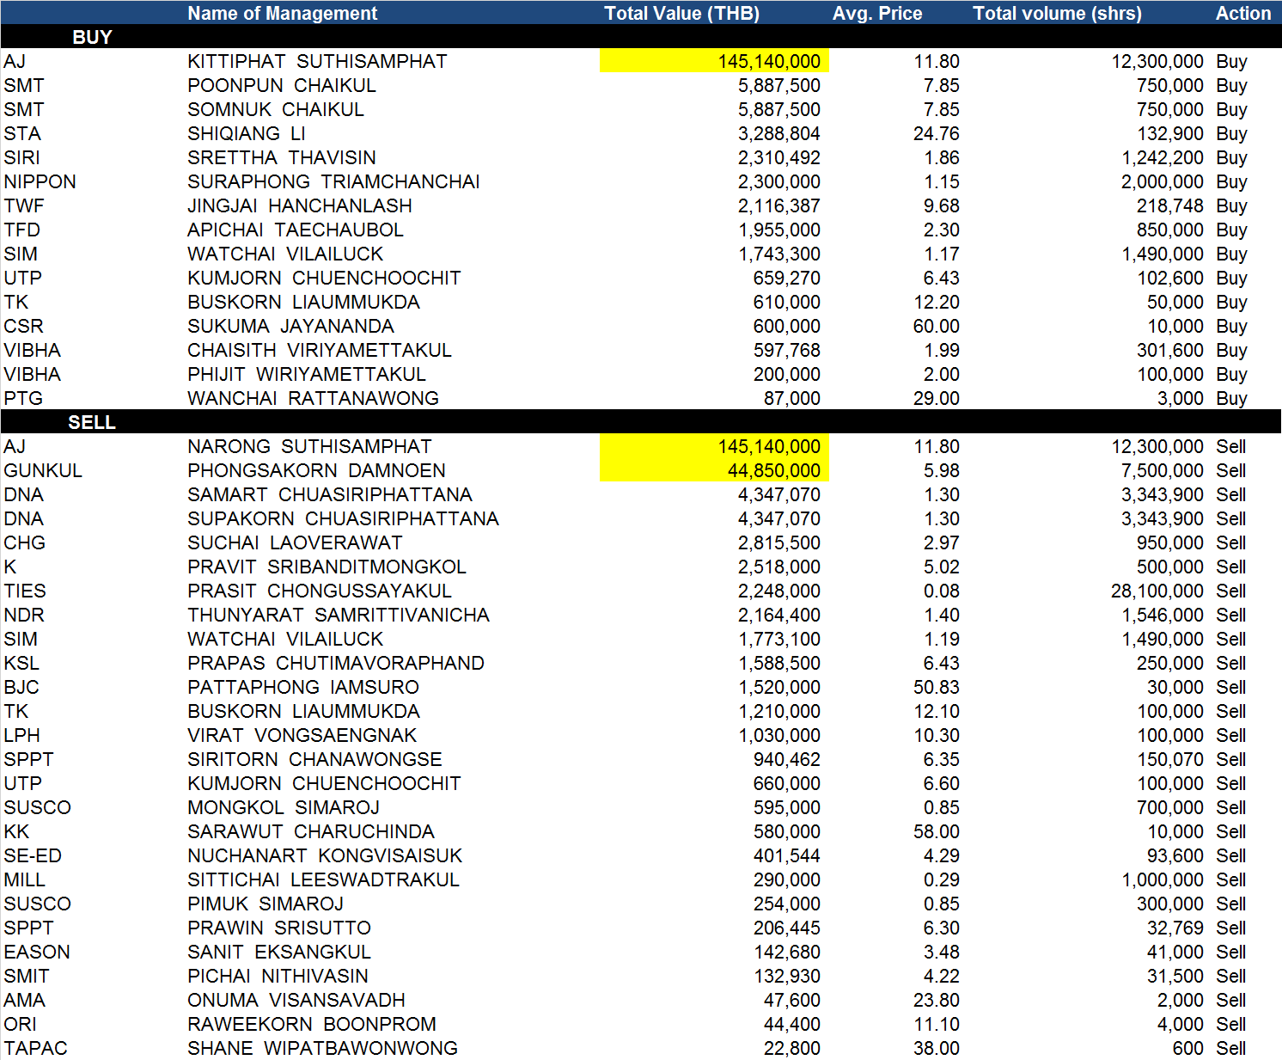The image size is (1282, 1060).
Task: Click ticker SMIT
Action: click(x=27, y=976)
